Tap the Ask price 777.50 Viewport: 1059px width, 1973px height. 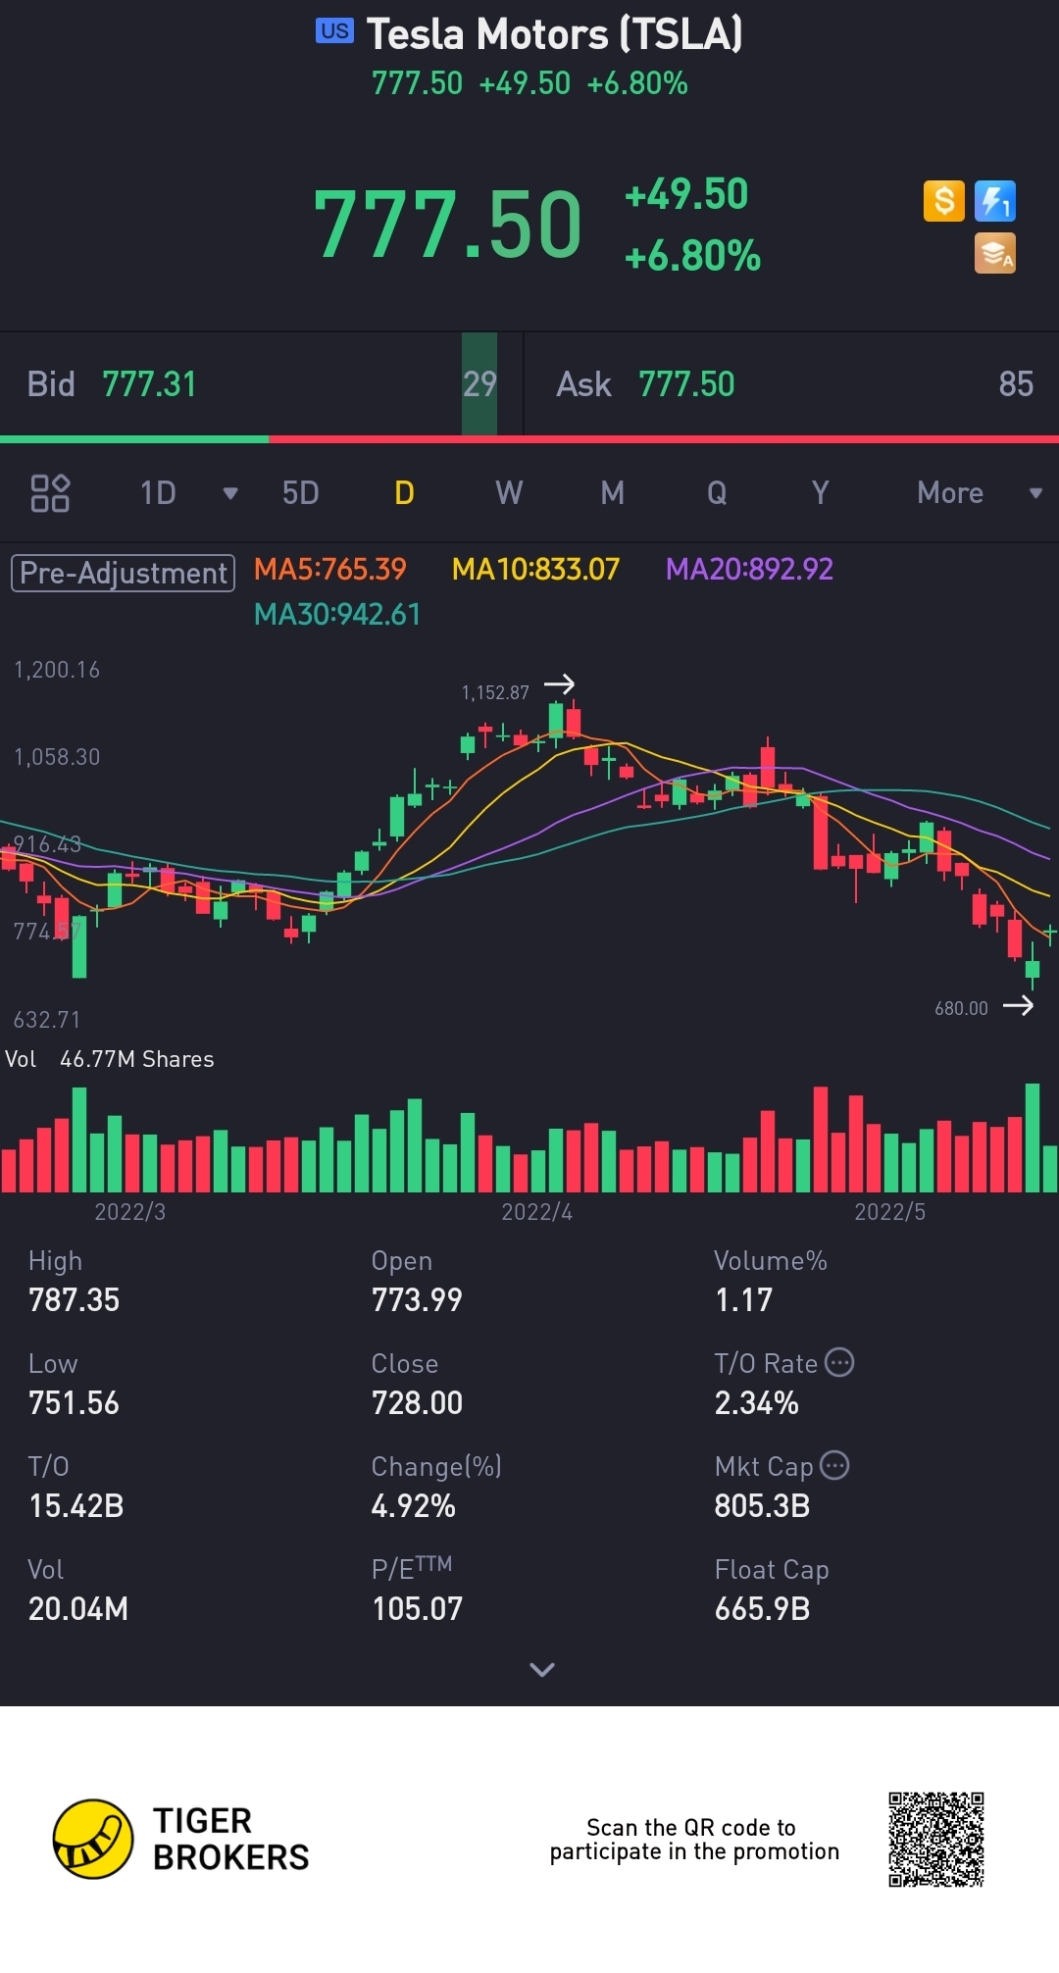pos(686,384)
